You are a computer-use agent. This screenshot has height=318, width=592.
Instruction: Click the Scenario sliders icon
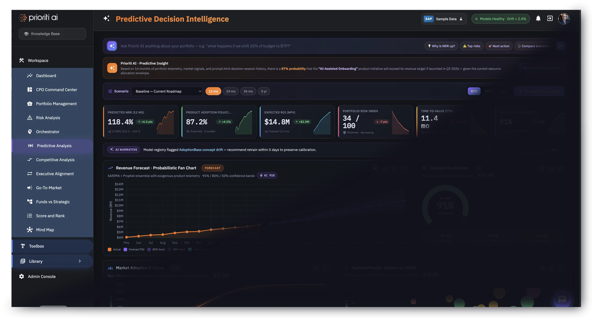point(110,91)
